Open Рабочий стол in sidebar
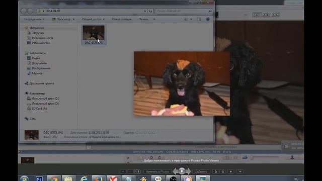 (41, 43)
